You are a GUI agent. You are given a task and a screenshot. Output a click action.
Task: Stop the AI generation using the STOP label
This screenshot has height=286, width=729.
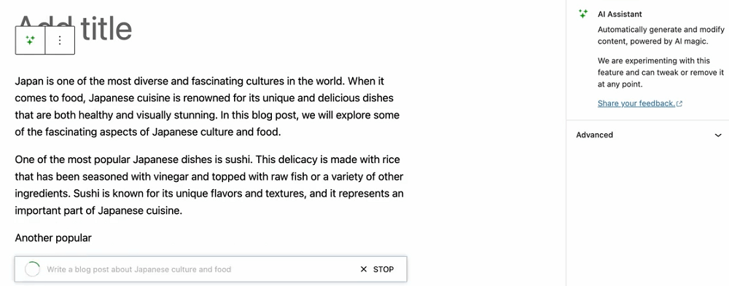point(383,269)
